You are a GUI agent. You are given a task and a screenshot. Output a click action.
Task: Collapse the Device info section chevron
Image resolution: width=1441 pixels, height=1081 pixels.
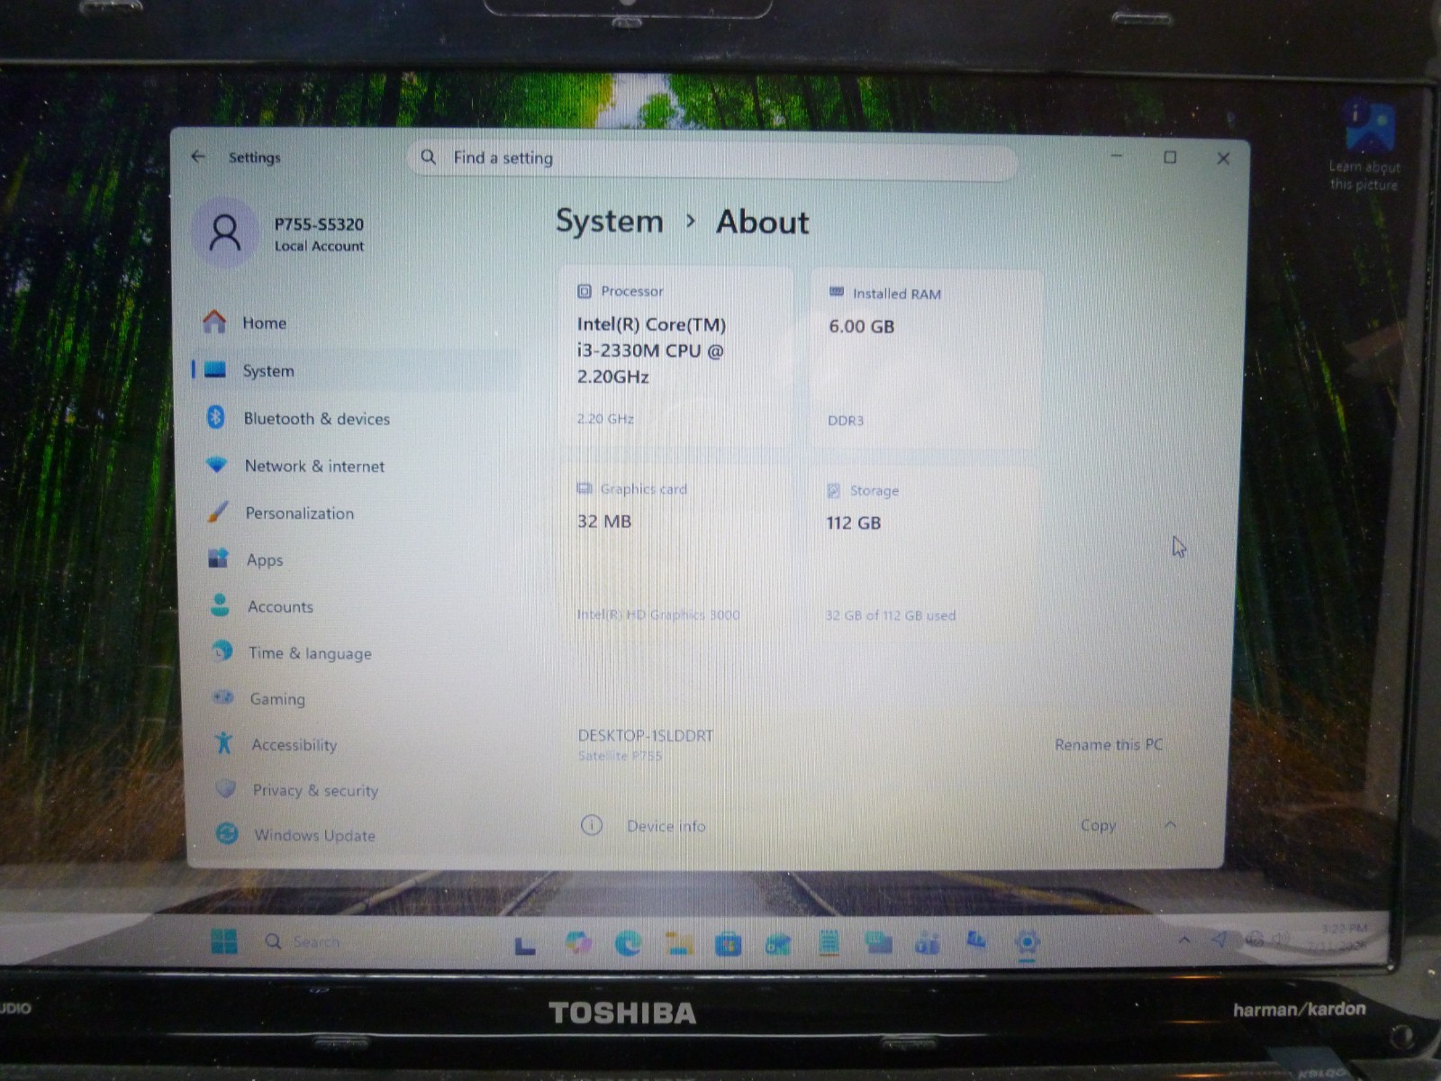tap(1170, 825)
